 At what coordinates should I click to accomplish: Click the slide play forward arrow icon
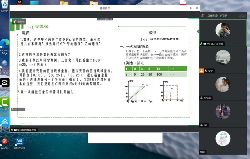tap(15, 123)
